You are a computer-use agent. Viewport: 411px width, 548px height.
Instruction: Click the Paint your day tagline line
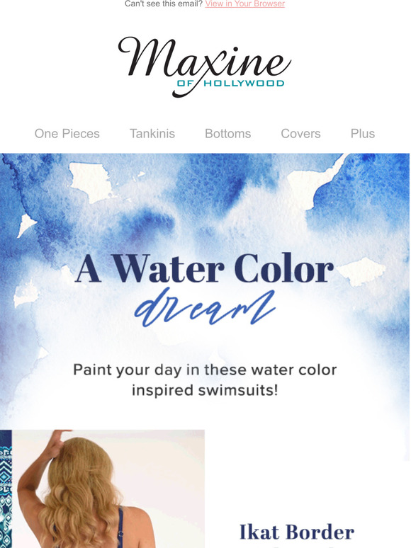pyautogui.click(x=205, y=370)
